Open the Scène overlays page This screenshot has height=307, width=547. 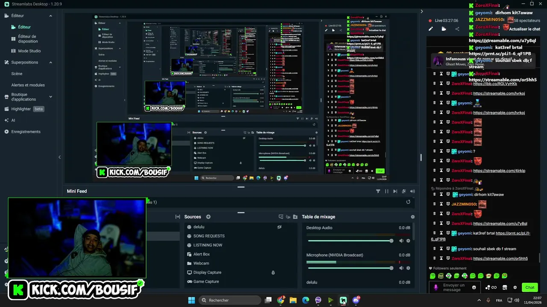17,73
